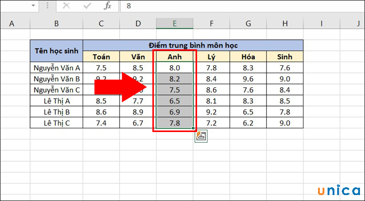
Task: Select column F header
Action: [x=211, y=24]
